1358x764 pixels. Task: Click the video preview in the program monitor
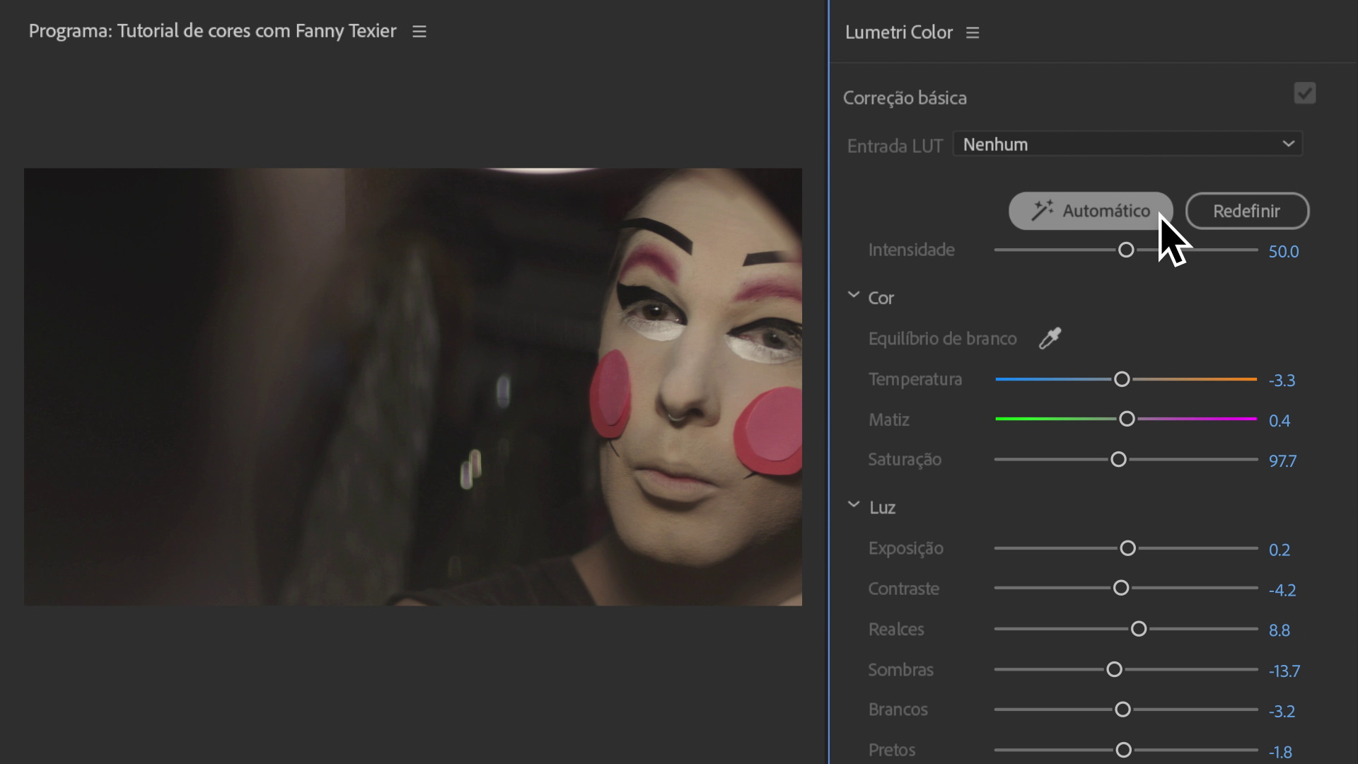point(412,387)
